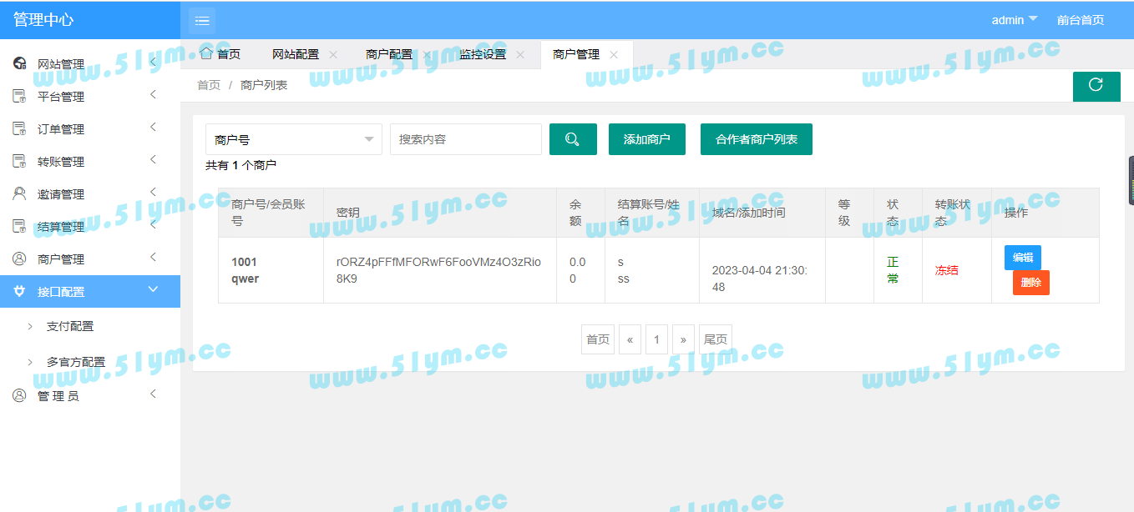Image resolution: width=1134 pixels, height=512 pixels.
Task: Expand the 管理员 menu chevron
Action: (x=153, y=394)
